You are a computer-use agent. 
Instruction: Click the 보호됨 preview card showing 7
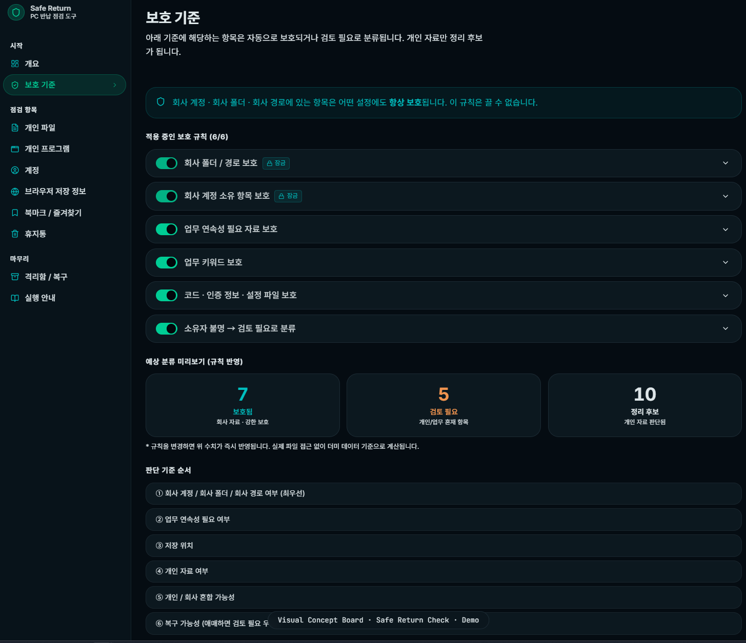point(243,405)
